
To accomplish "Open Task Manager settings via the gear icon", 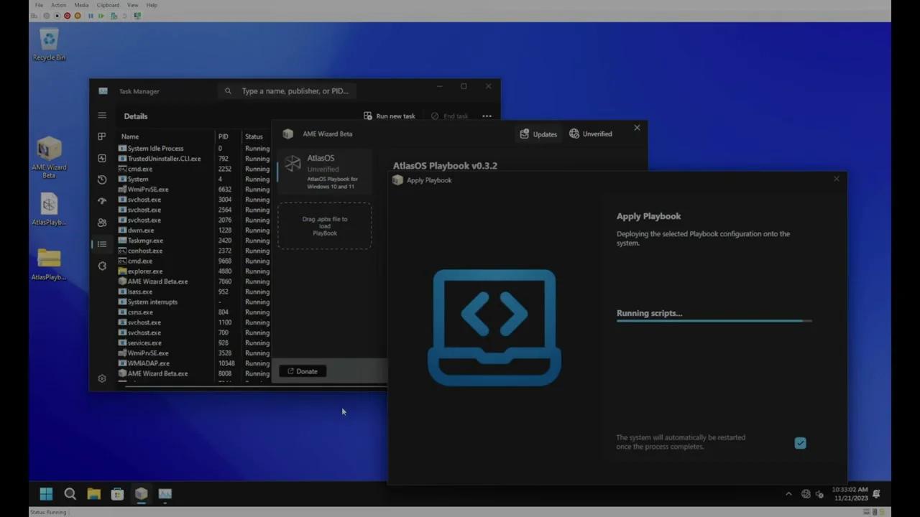I will [101, 378].
